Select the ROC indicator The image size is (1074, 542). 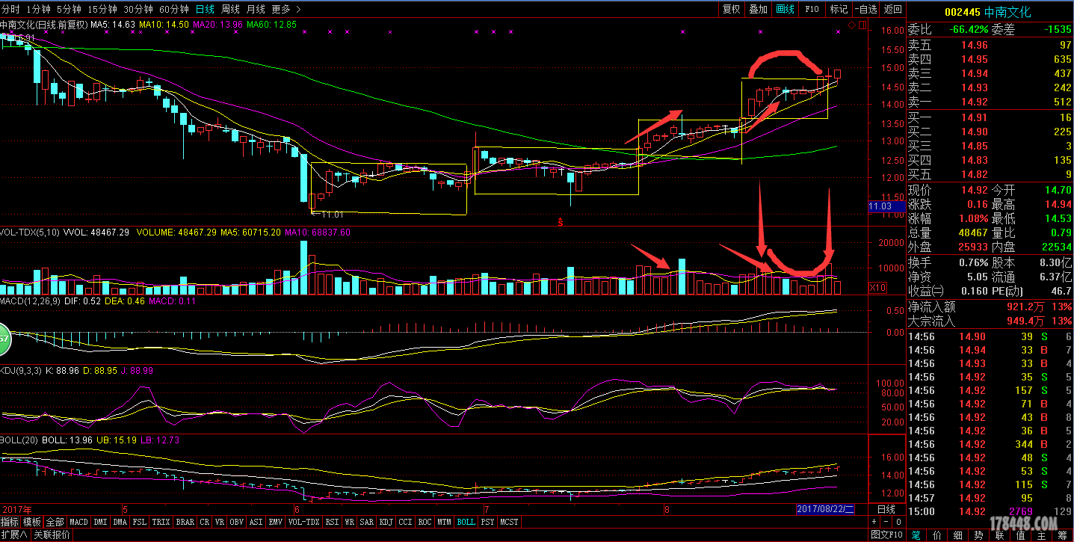[x=425, y=522]
